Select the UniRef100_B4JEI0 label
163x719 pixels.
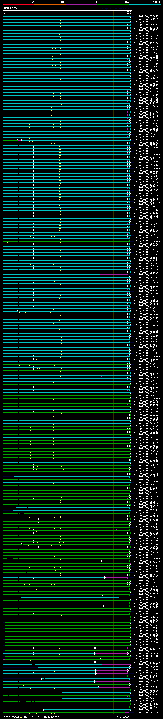coord(146,345)
